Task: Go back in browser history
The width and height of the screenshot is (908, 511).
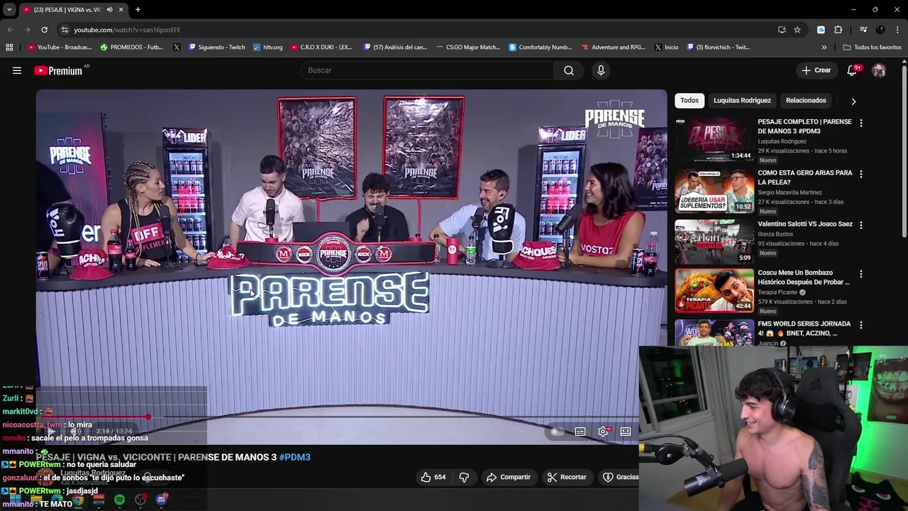Action: (x=10, y=30)
